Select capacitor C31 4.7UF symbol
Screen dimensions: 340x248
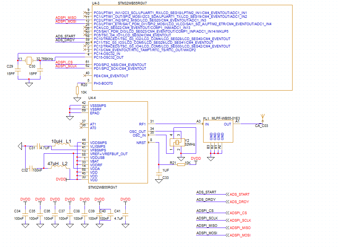(39, 146)
